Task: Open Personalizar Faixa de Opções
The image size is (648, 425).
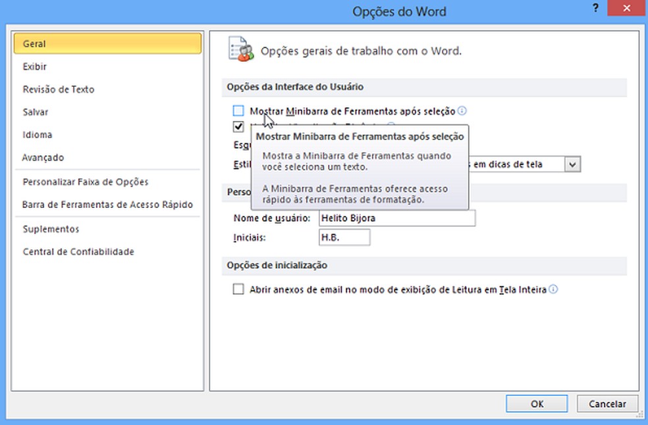Action: tap(85, 182)
